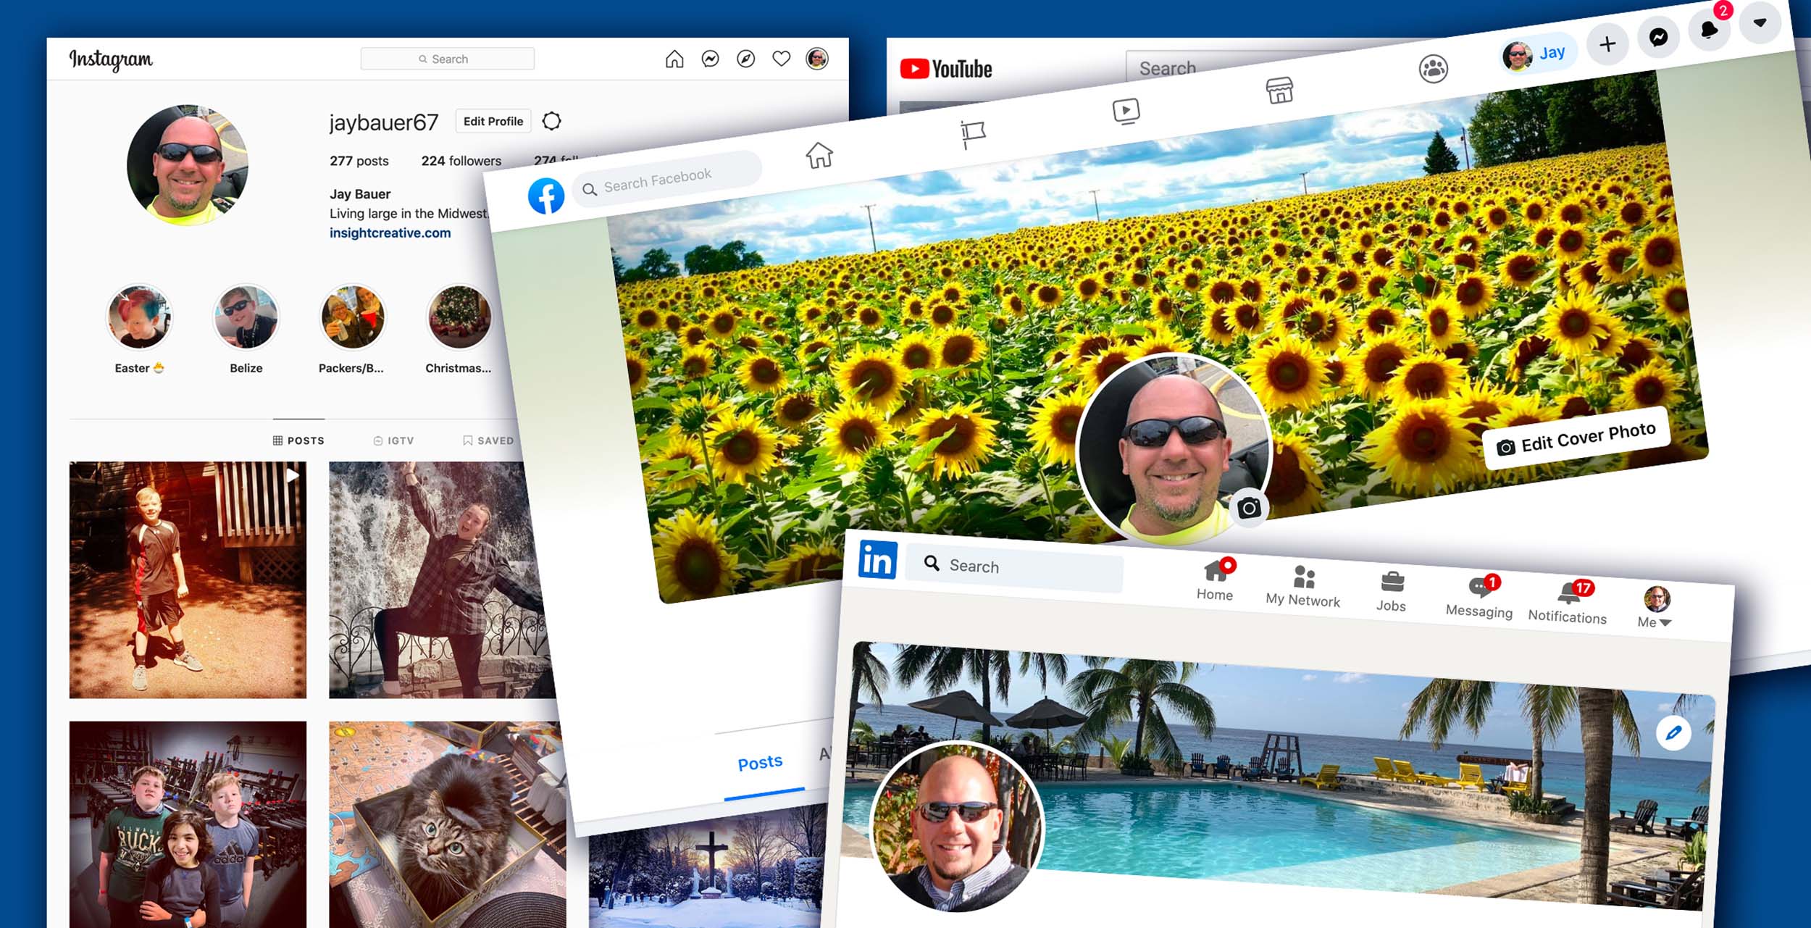Screen dimensions: 1811x928
Task: Select Facebook Posts tab
Action: (x=760, y=763)
